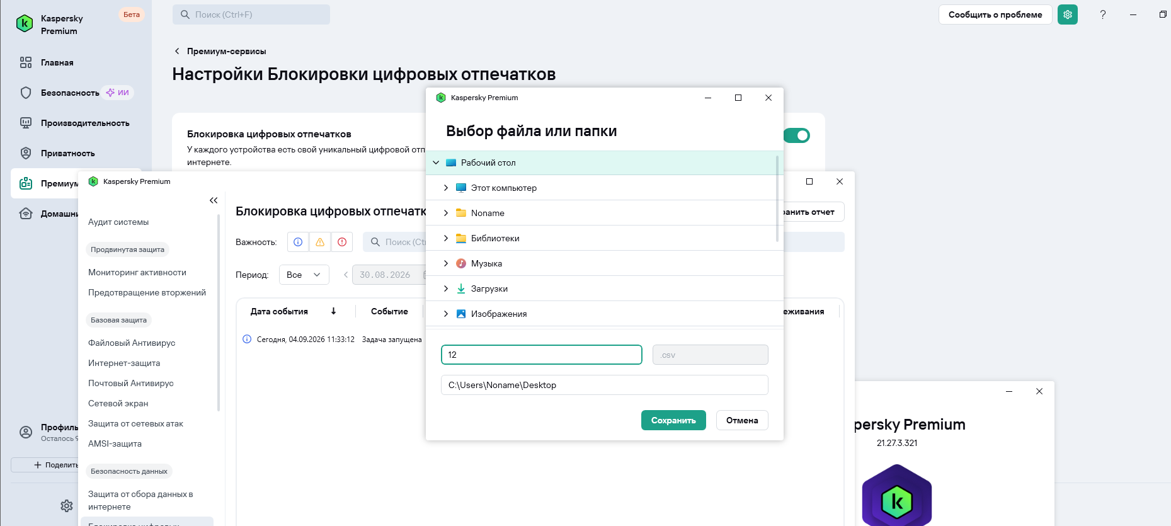Open AMSI-защита report

(x=115, y=443)
